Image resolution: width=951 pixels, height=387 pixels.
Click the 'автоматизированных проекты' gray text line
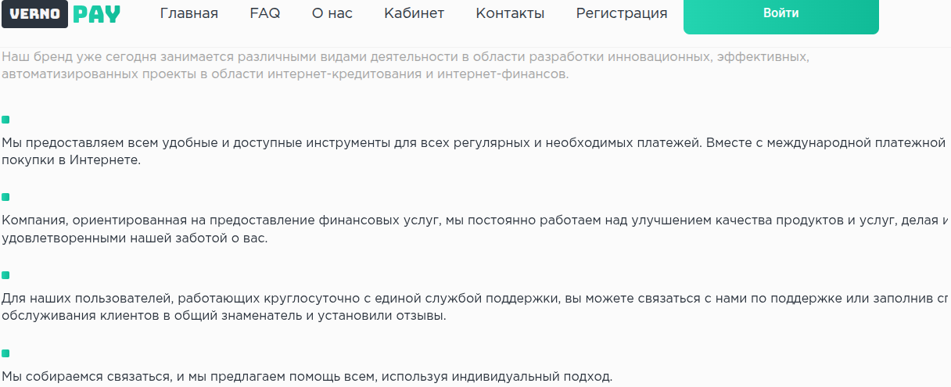285,75
